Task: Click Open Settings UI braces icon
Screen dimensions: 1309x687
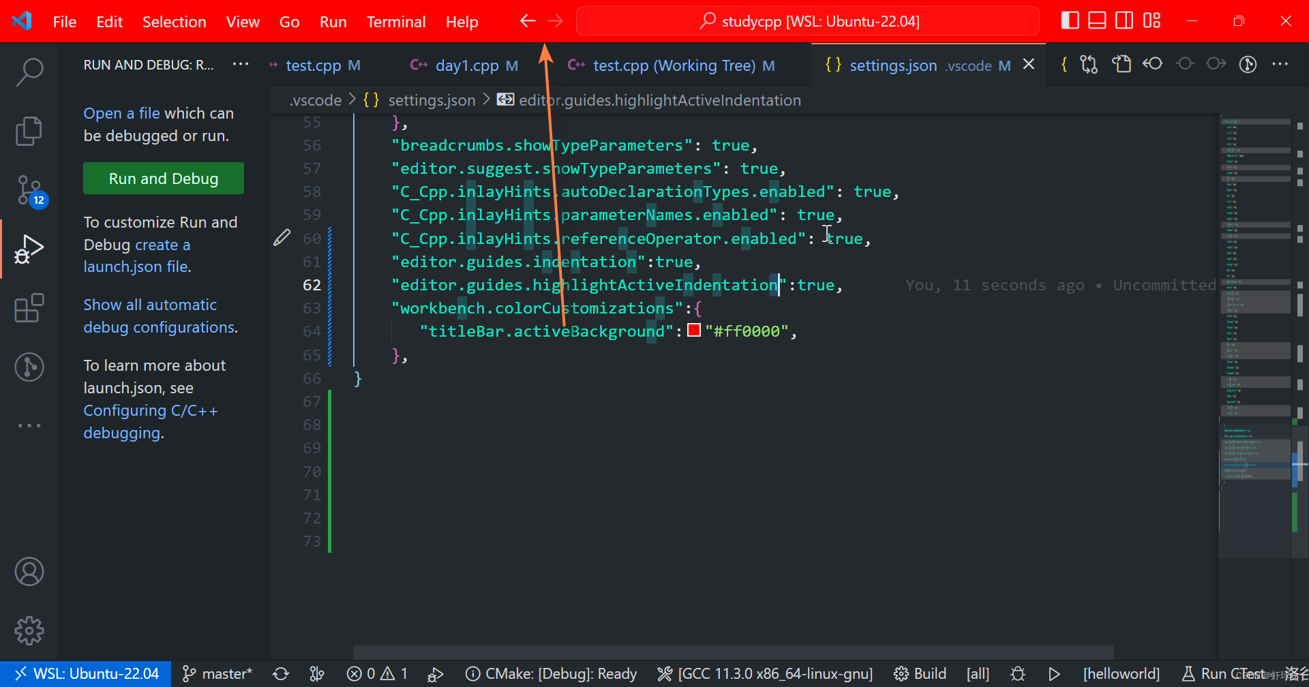Action: pos(1064,64)
